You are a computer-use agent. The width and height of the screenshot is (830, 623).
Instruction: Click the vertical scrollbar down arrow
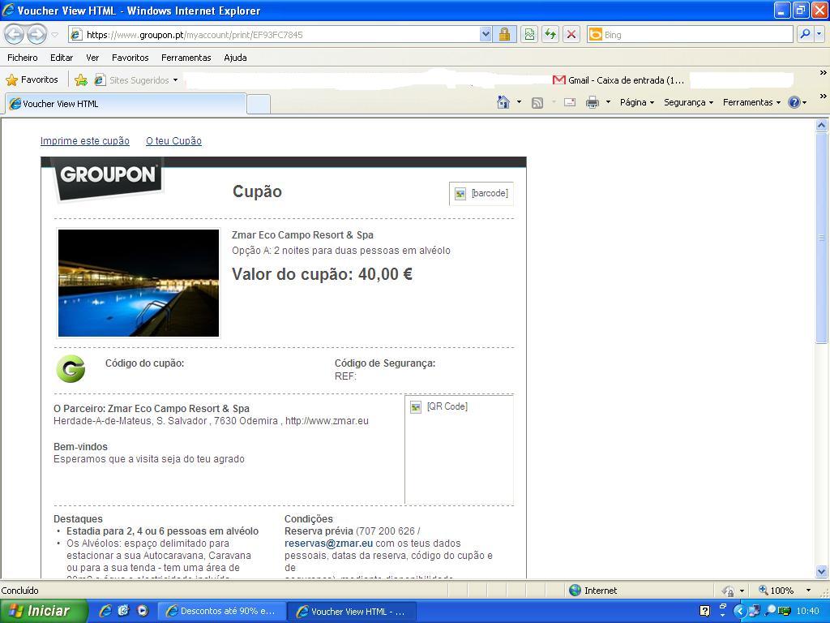click(822, 571)
